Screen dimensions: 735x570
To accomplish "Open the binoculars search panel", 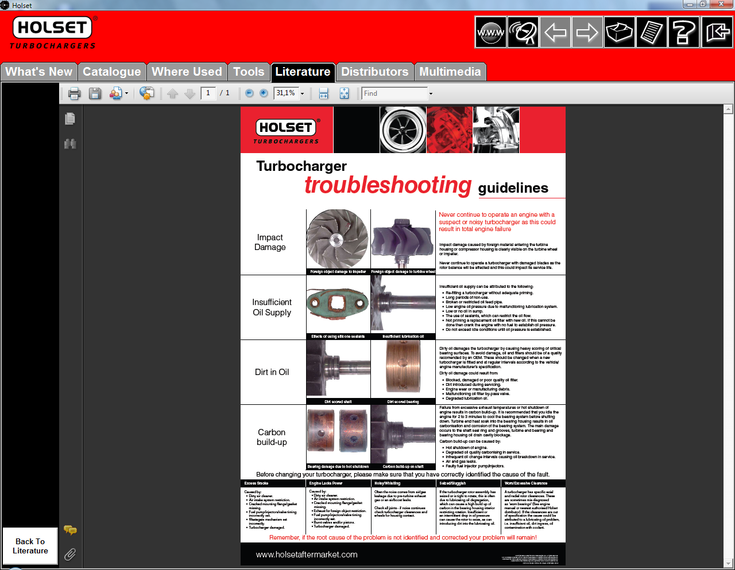I will [70, 144].
